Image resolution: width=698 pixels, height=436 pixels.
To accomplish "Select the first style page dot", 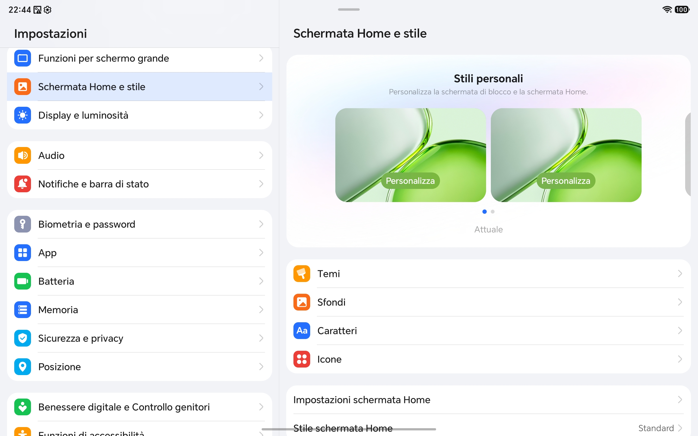I will click(x=484, y=212).
